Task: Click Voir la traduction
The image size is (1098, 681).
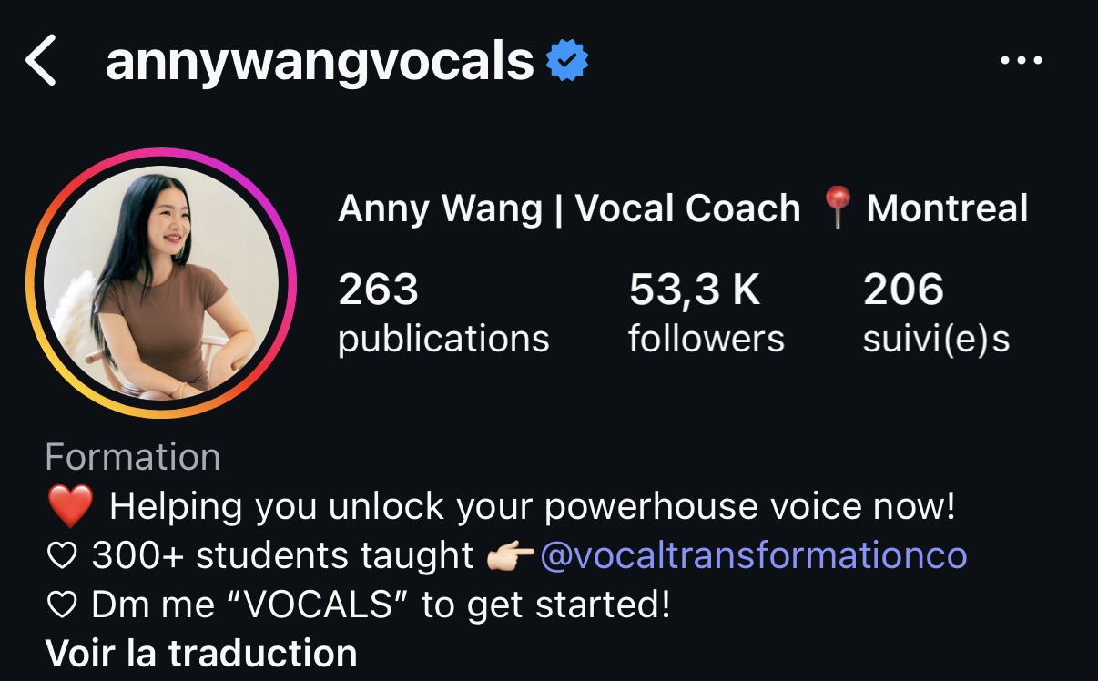Action: (x=201, y=653)
